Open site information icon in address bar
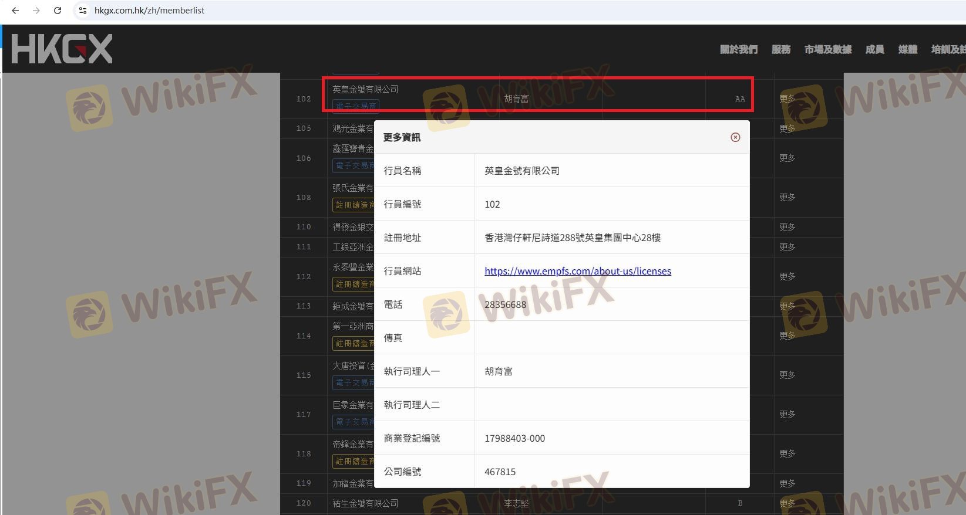Viewport: 966px width, 515px height. point(83,11)
